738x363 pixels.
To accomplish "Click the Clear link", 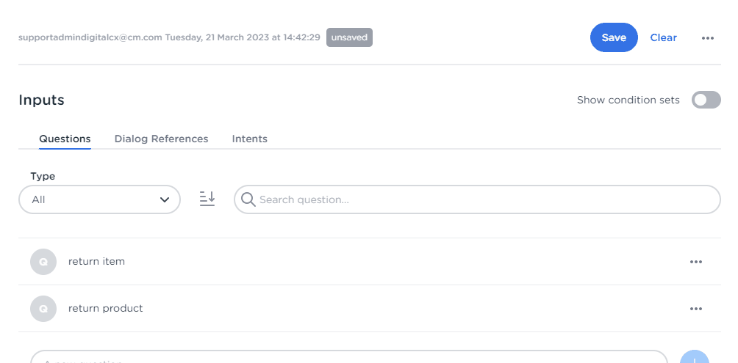I will (x=663, y=37).
